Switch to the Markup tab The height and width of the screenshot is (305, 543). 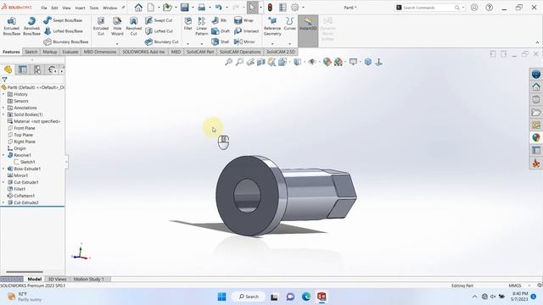click(50, 52)
